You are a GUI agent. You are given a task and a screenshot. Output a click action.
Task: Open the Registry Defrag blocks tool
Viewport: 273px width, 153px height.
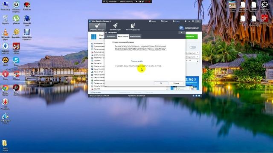click(x=133, y=27)
